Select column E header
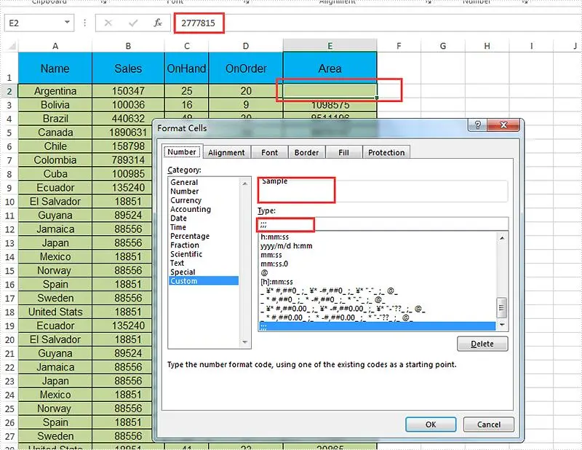 (330, 46)
